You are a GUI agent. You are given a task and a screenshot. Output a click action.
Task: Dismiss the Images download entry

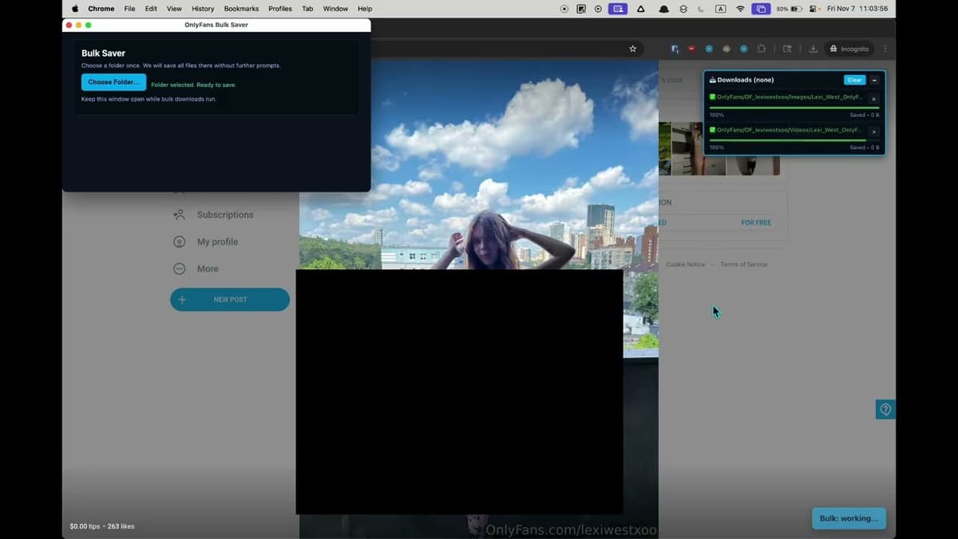click(873, 98)
